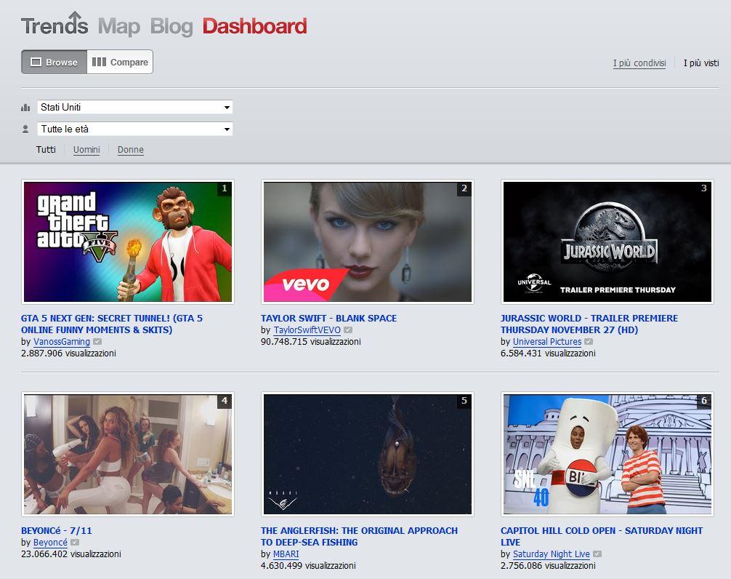Open the Blog section
731x579 pixels.
171,26
